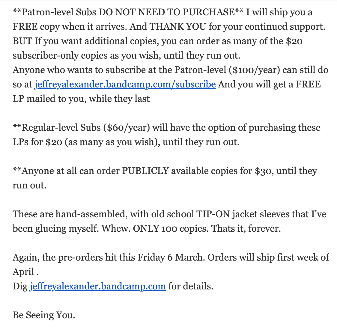The height and width of the screenshot is (333, 337).
Task: Click the "($60/year)" Regular-level price text
Action: (126, 128)
